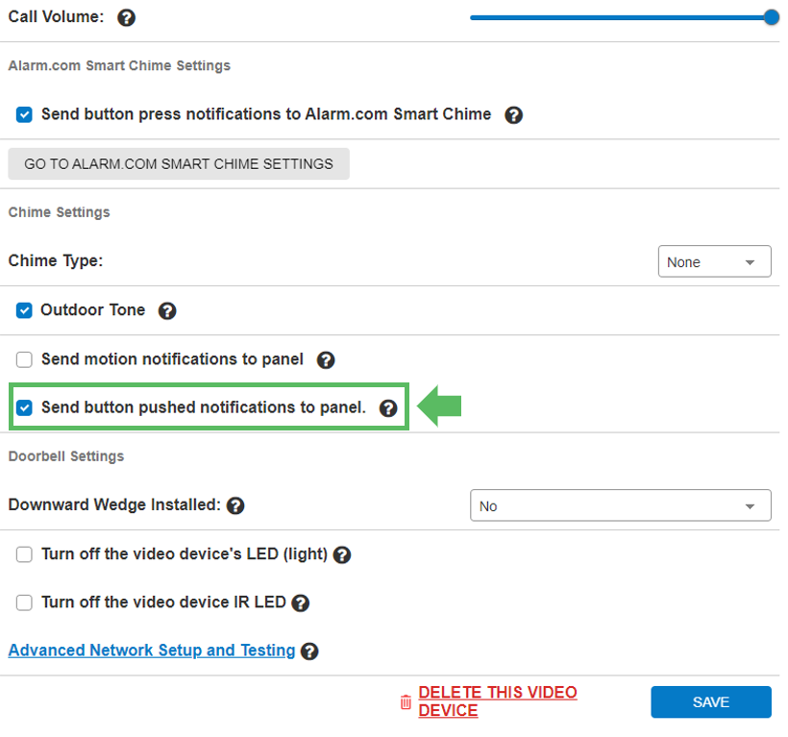Open the Chime Type dropdown
The height and width of the screenshot is (737, 788).
[714, 262]
